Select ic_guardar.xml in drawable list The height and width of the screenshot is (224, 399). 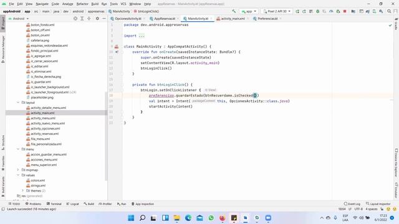point(41,82)
